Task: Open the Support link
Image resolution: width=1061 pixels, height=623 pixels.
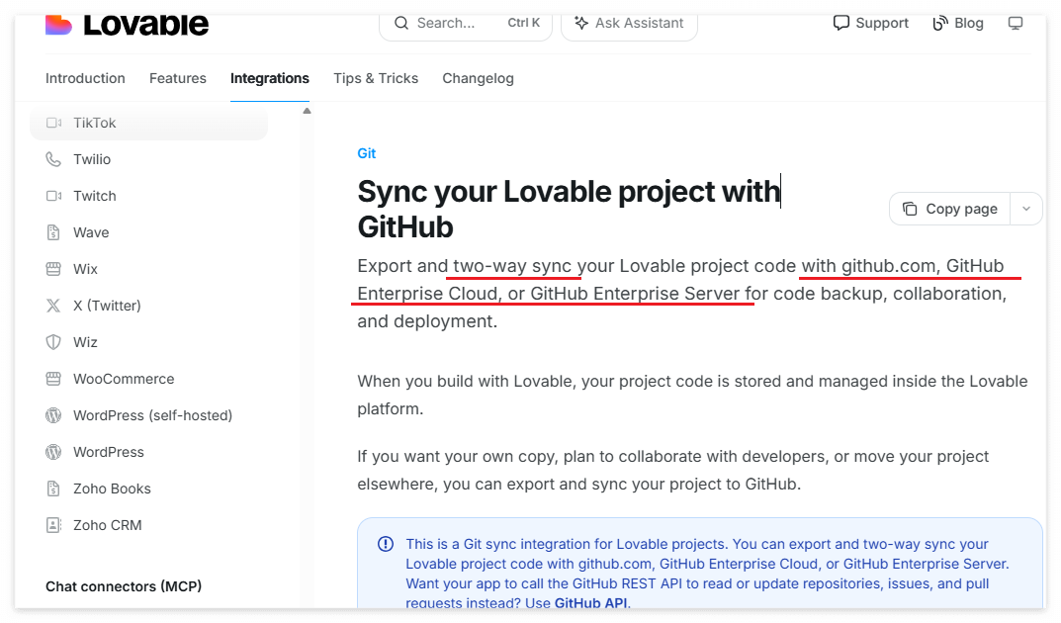Action: tap(871, 23)
